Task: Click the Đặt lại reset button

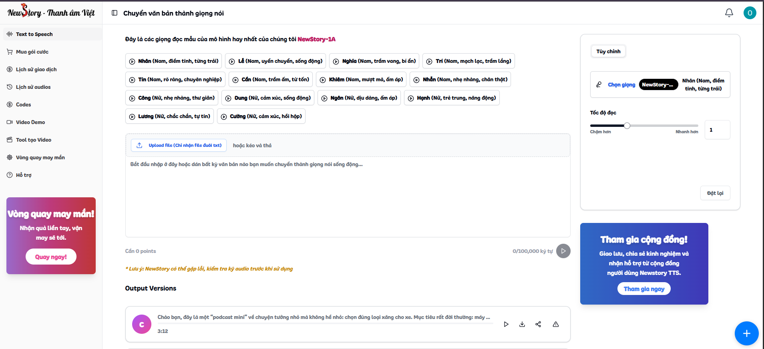Action: point(715,193)
